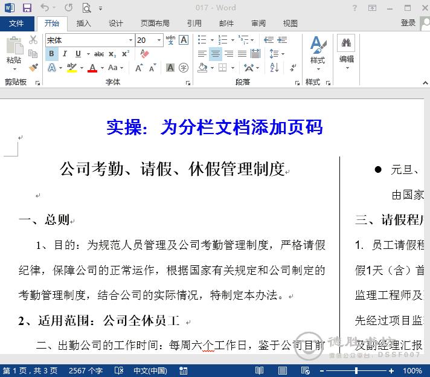430x377 pixels.
Task: Toggle Italic formatting
Action: tap(65, 54)
